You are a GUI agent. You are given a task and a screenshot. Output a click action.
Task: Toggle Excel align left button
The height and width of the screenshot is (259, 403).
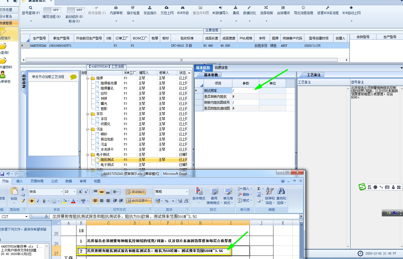coord(96,201)
